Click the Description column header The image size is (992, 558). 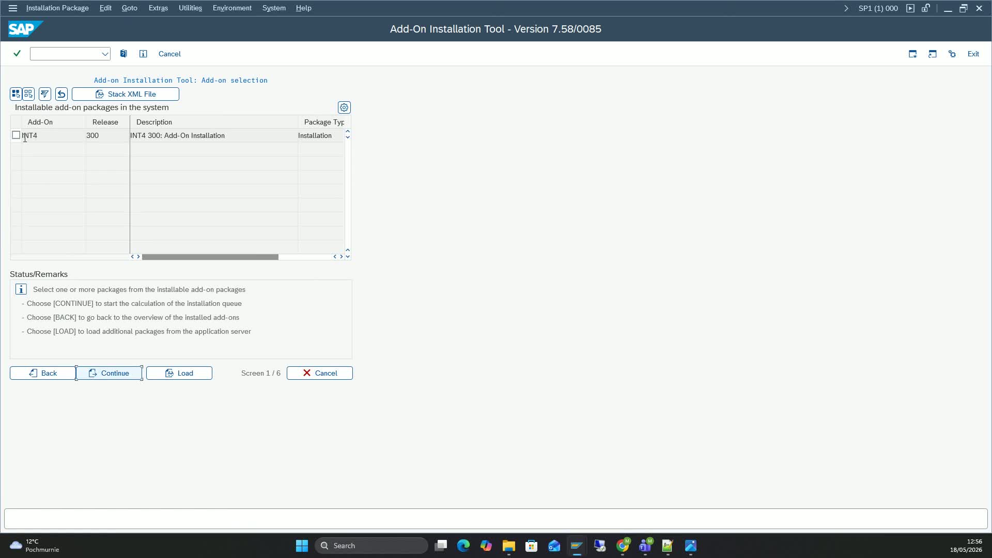tap(214, 122)
